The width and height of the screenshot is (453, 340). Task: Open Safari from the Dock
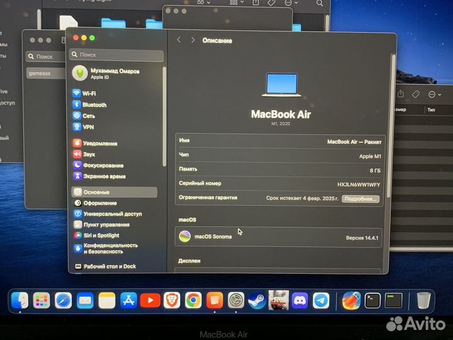[x=64, y=301]
